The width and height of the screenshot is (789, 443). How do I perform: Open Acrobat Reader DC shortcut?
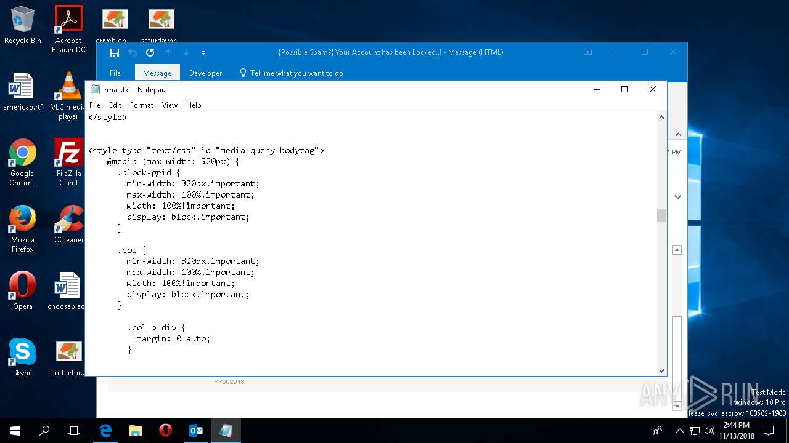pos(68,29)
